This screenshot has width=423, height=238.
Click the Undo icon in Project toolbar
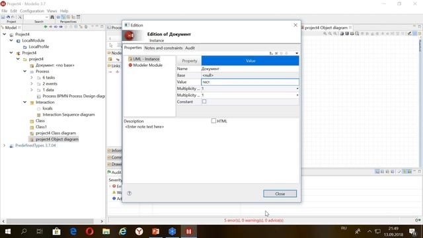click(x=8, y=17)
